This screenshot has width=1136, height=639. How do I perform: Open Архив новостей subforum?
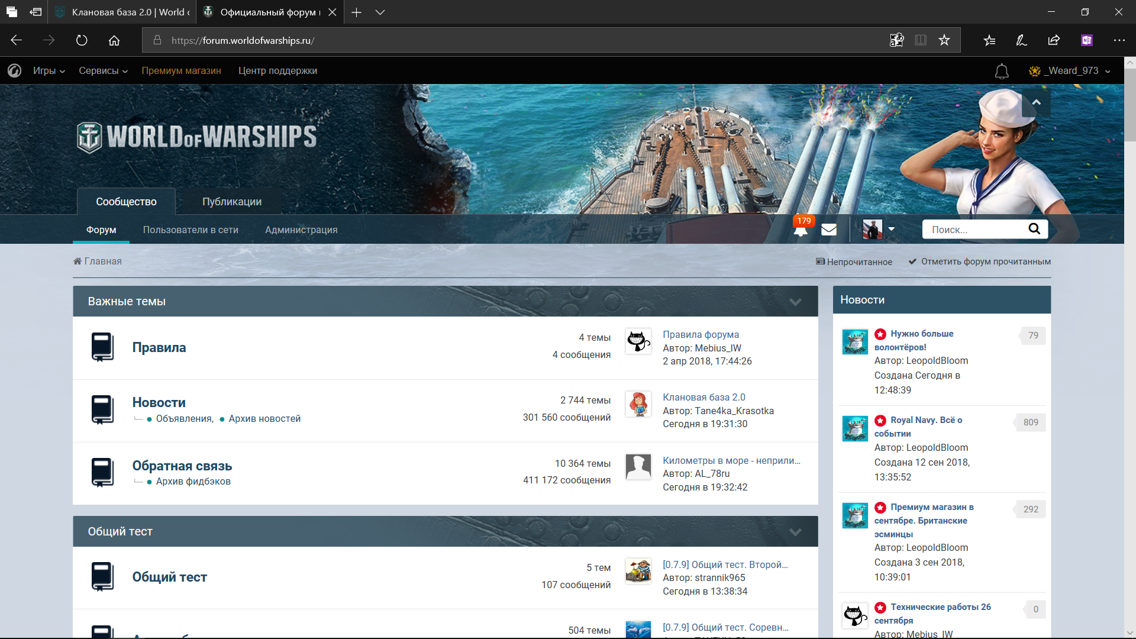point(264,418)
